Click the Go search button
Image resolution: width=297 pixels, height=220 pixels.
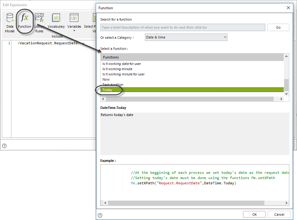[278, 27]
